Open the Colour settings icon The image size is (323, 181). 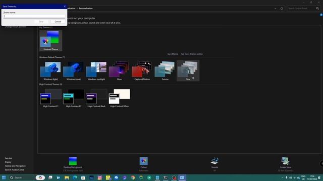click(143, 161)
